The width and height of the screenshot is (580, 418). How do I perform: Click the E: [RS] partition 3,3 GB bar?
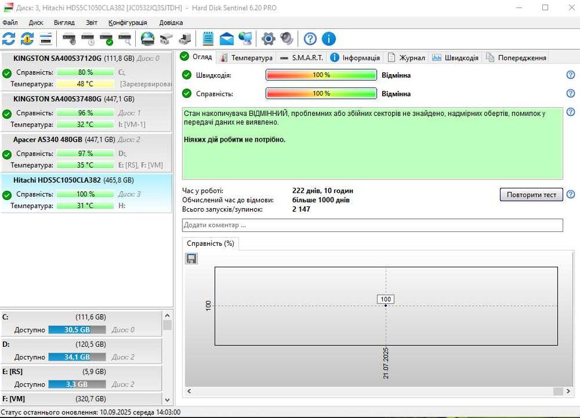[x=77, y=385]
